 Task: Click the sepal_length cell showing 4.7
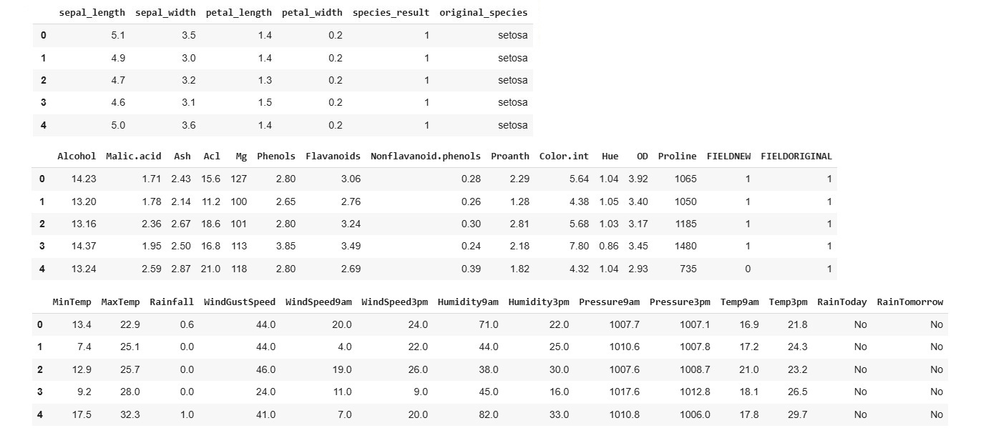118,80
